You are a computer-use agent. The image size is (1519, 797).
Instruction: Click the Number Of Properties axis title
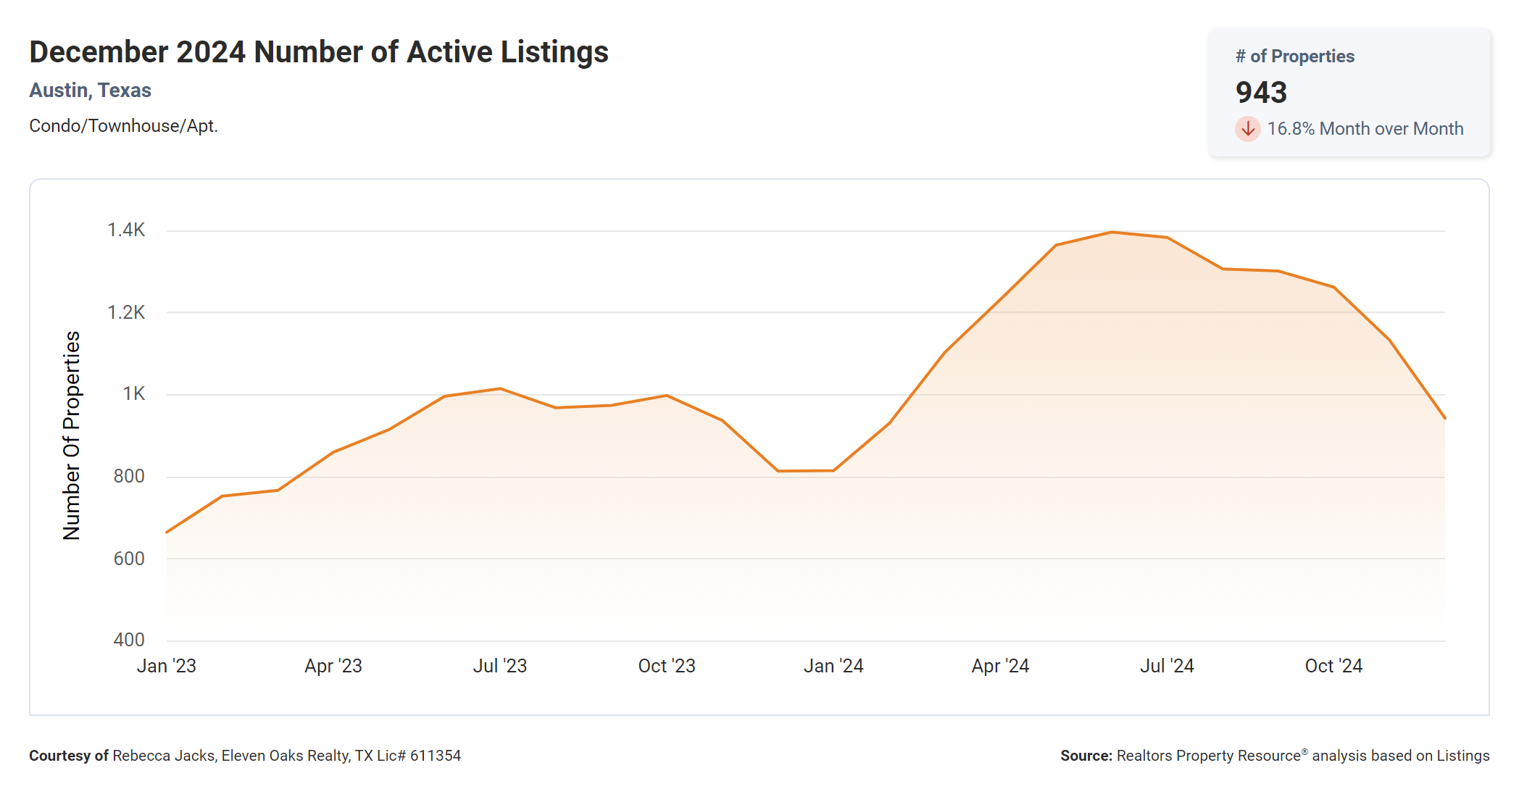[x=72, y=435]
